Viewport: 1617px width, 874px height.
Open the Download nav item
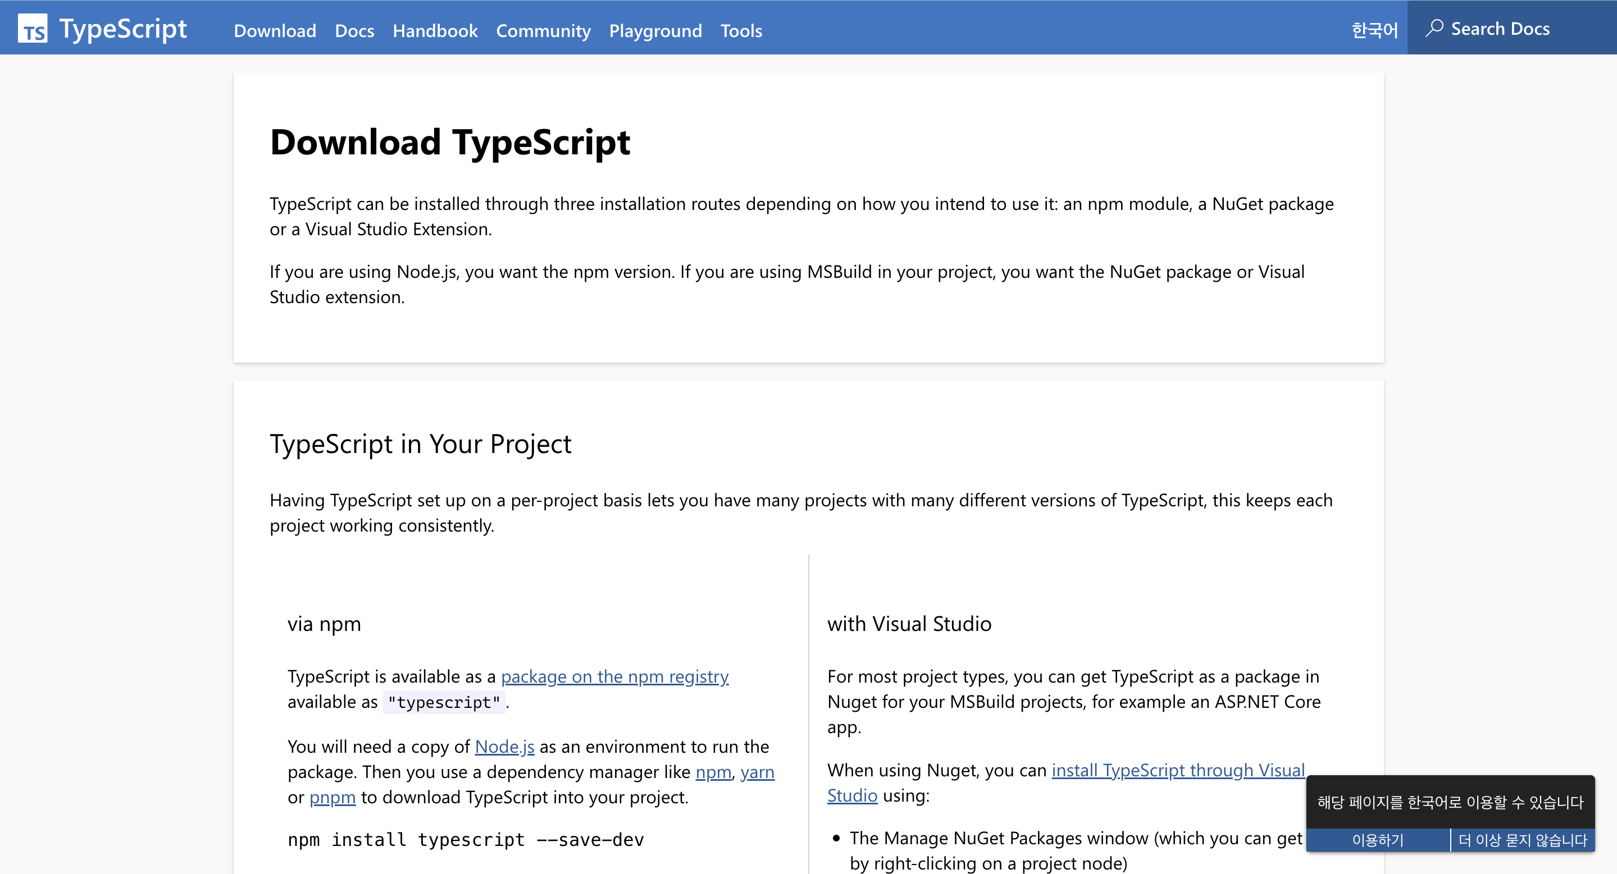coord(274,31)
